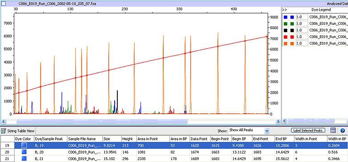
Task: Edit the 1.0 scale field in red dye row
Action: click(x=302, y=37)
